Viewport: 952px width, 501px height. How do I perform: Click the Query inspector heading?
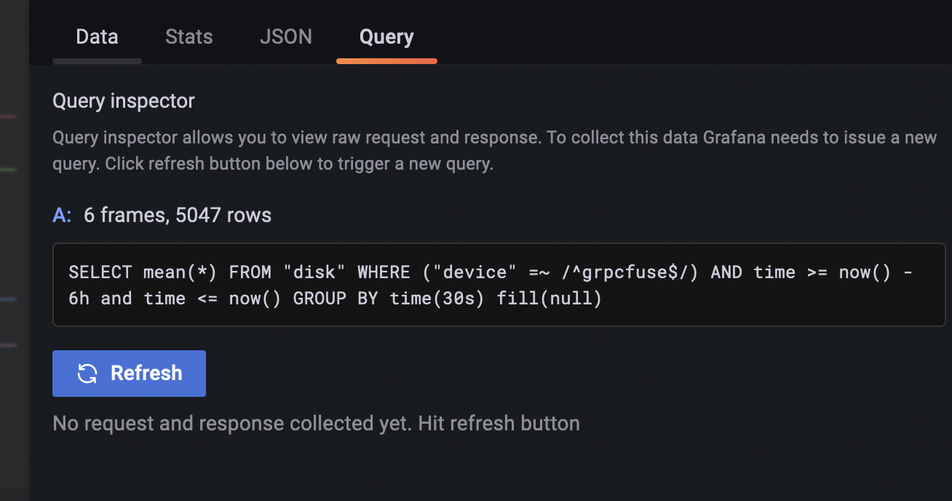point(123,100)
